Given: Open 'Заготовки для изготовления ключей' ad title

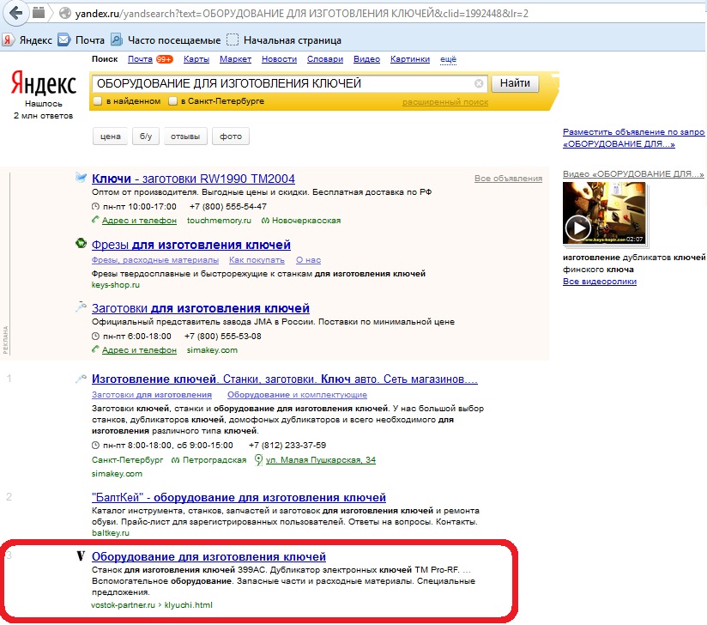Looking at the screenshot, I should pyautogui.click(x=200, y=308).
